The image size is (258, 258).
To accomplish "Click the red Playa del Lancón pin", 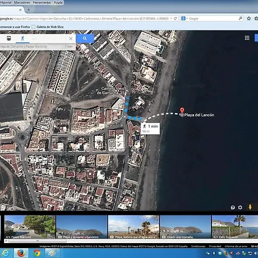I will pyautogui.click(x=182, y=110).
